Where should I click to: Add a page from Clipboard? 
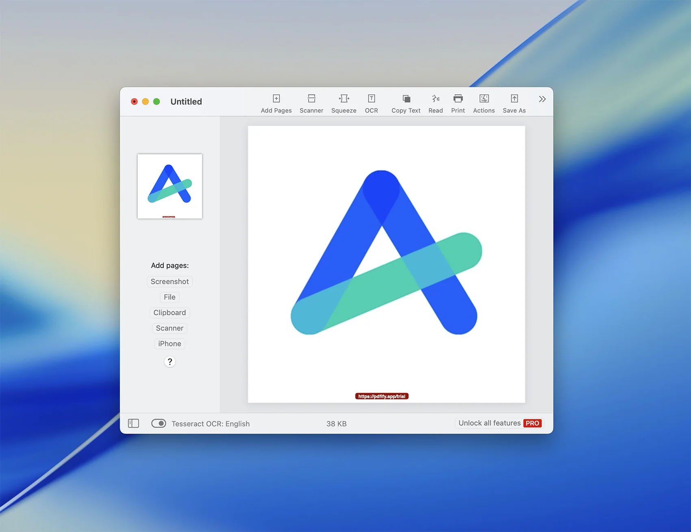[x=169, y=313]
